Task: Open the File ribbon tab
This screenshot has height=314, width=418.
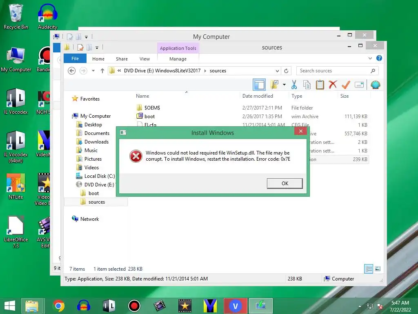Action: point(75,58)
